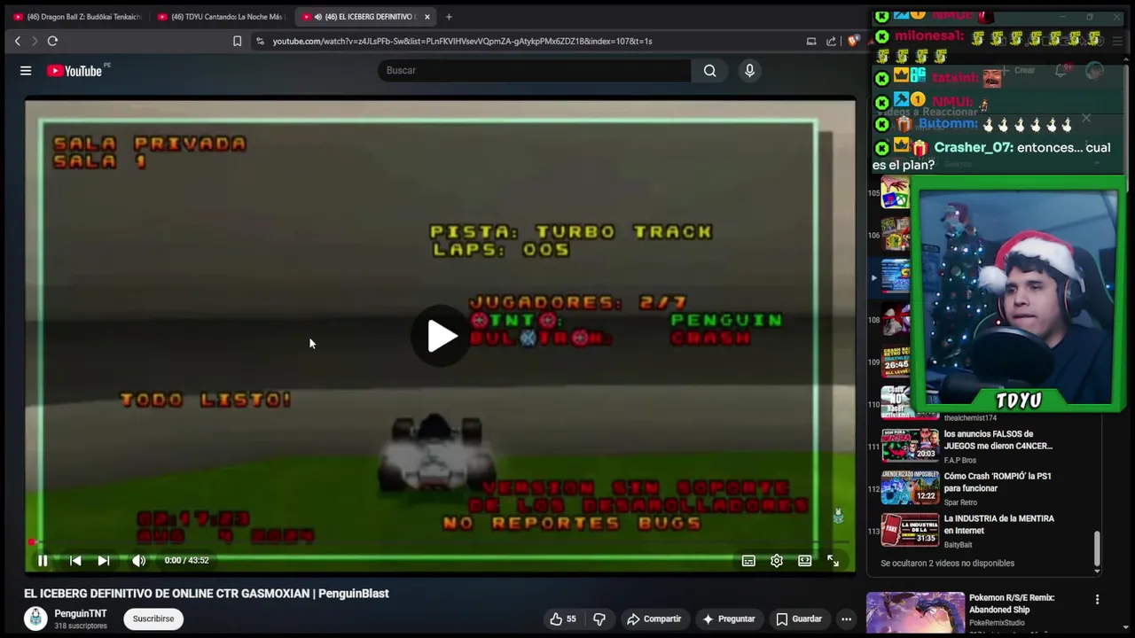This screenshot has height=638, width=1135.
Task: Share the video with Compartir
Action: point(654,619)
